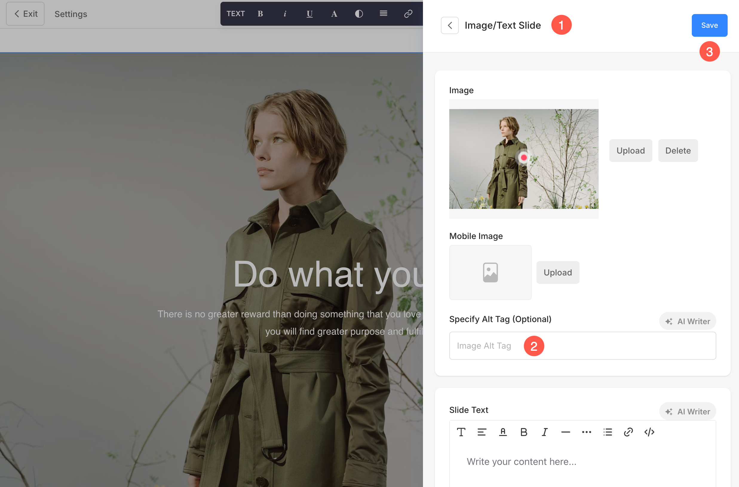
Task: Insert link using Slide Text editor link icon
Action: tap(628, 432)
